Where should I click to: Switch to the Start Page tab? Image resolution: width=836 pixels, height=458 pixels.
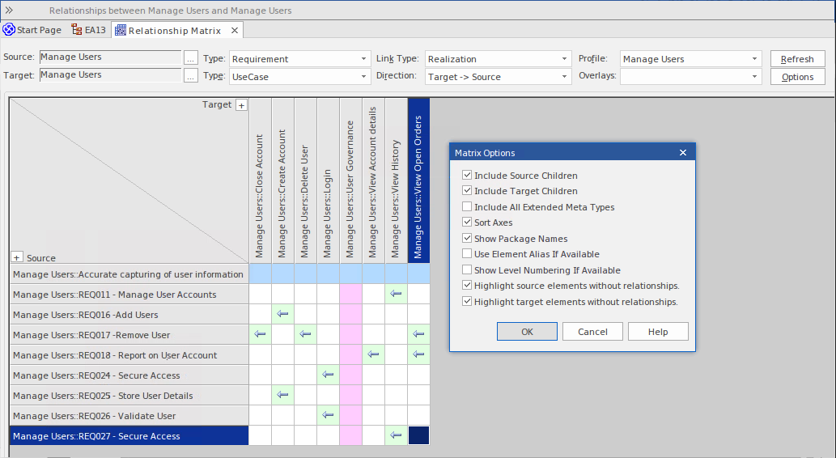click(32, 30)
